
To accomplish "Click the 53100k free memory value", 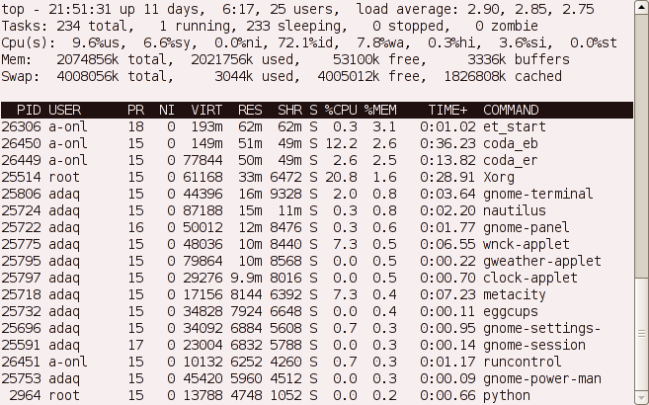I will (357, 59).
